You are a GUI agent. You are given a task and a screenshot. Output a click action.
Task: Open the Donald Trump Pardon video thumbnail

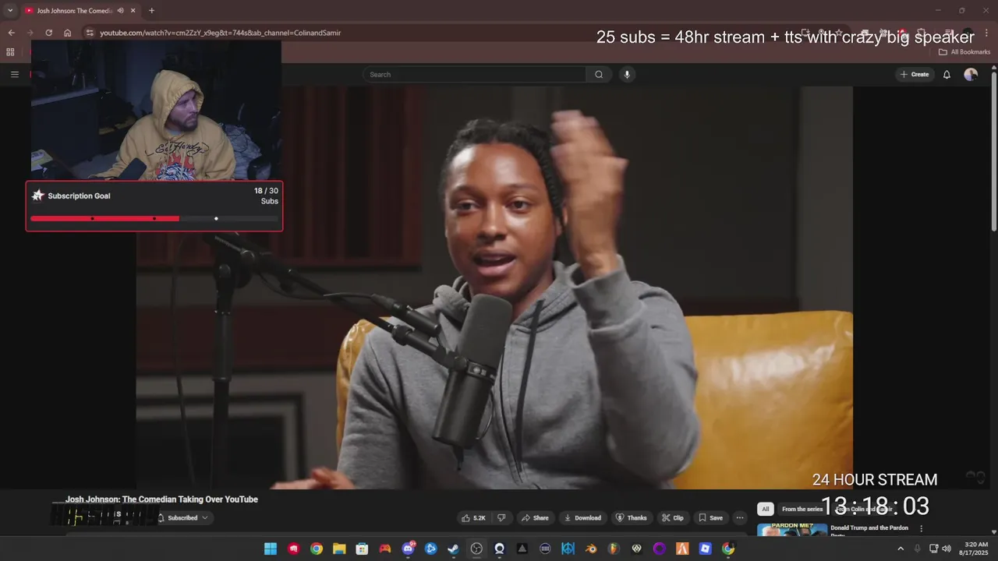coord(792,531)
